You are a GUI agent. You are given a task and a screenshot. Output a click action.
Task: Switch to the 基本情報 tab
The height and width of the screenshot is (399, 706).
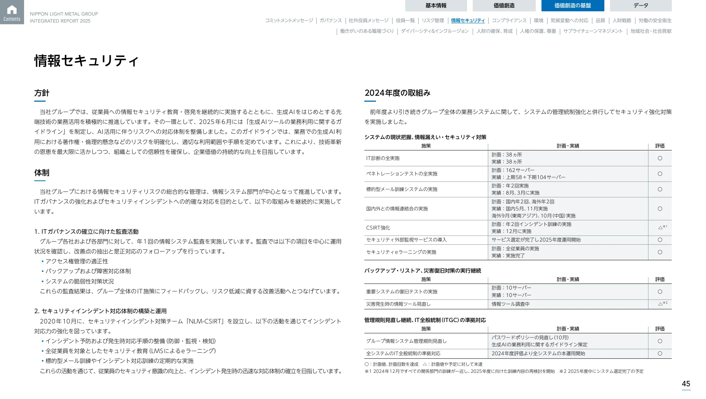437,5
